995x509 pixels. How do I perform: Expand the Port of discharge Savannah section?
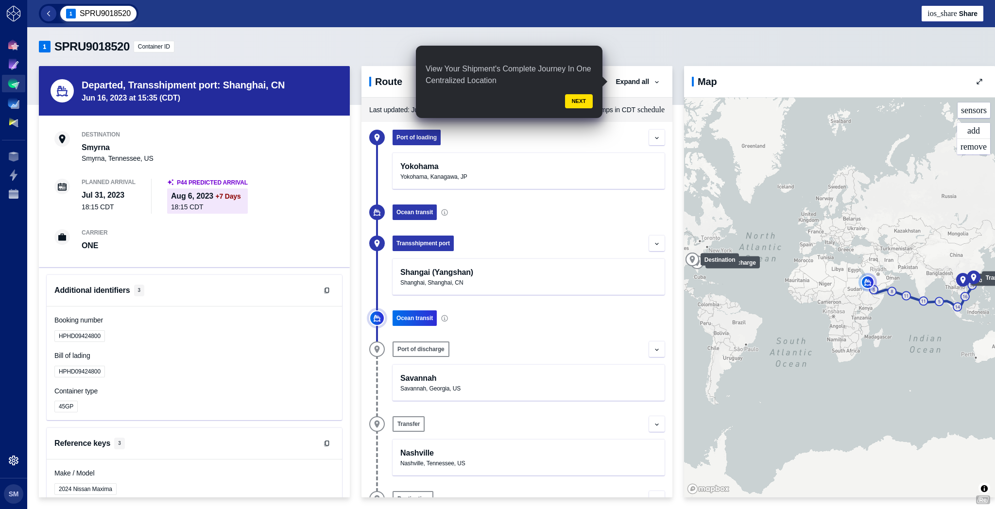(656, 349)
